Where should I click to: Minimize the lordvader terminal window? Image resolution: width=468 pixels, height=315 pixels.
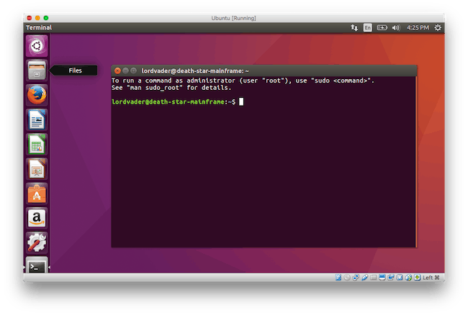click(x=126, y=70)
